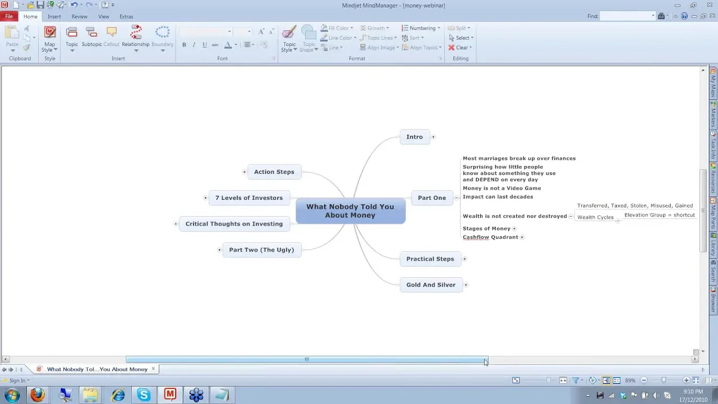Open the Insert ribbon tab
The width and height of the screenshot is (718, 404).
(x=54, y=17)
